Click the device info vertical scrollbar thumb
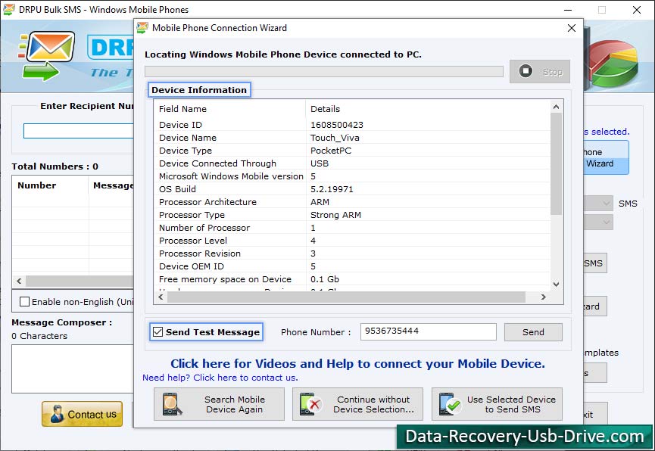The height and width of the screenshot is (451, 655). coord(556,163)
